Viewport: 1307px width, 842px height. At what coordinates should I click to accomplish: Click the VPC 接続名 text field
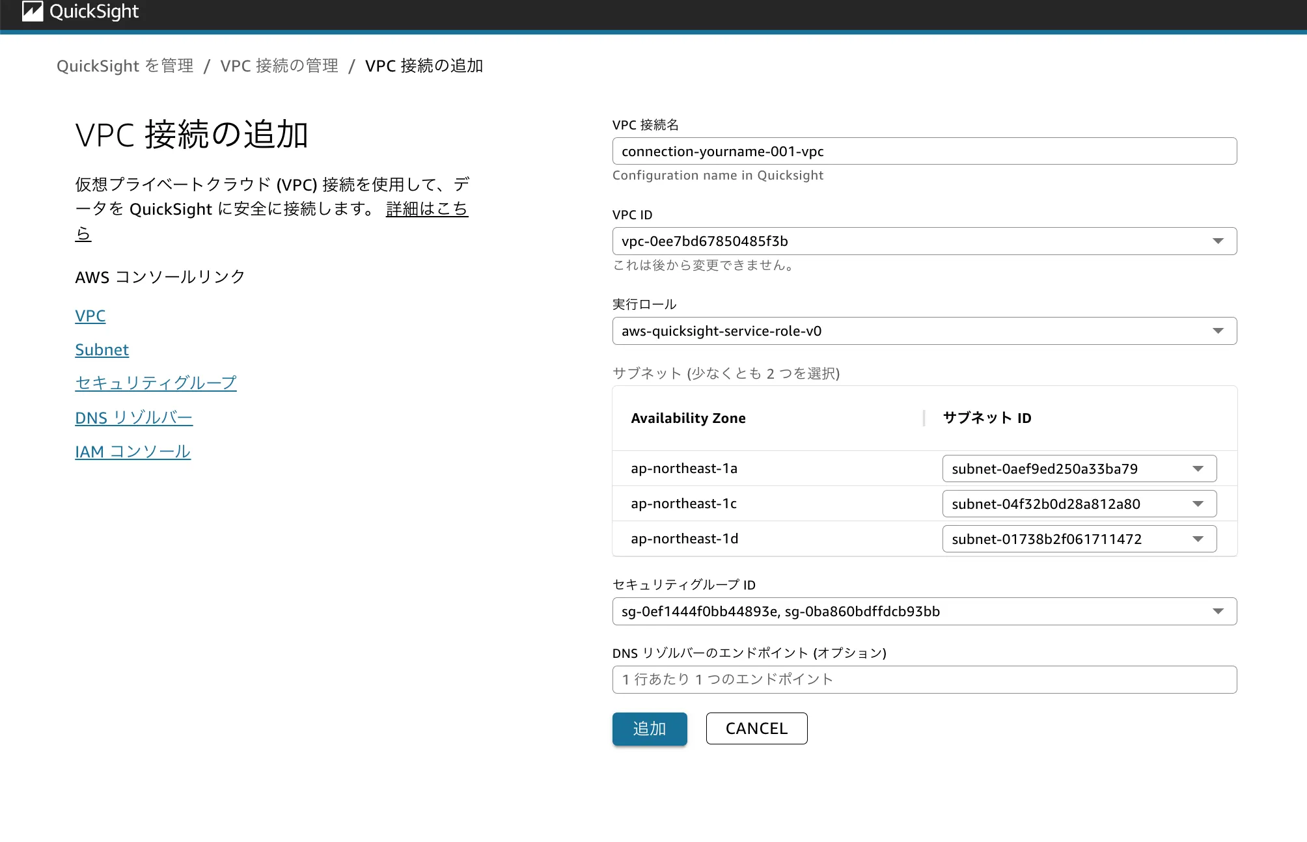point(924,152)
